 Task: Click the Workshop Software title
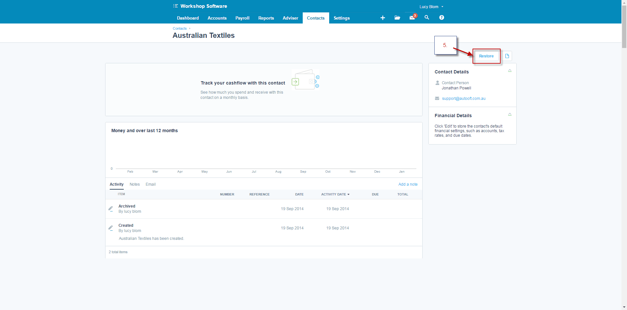click(203, 6)
